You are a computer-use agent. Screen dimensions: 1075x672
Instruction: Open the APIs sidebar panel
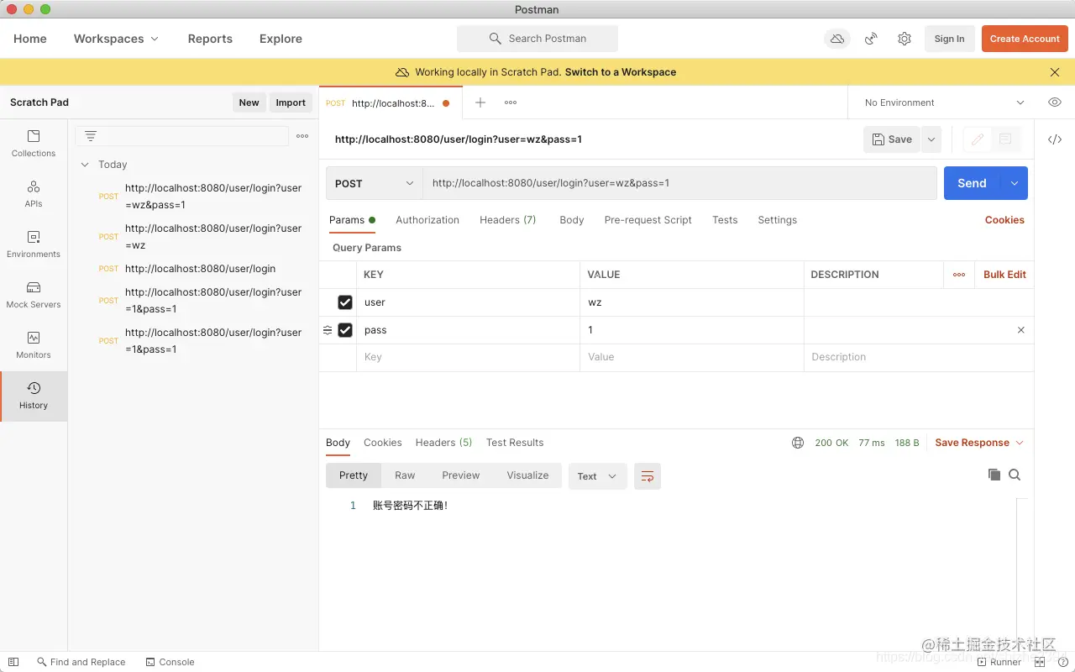tap(34, 194)
